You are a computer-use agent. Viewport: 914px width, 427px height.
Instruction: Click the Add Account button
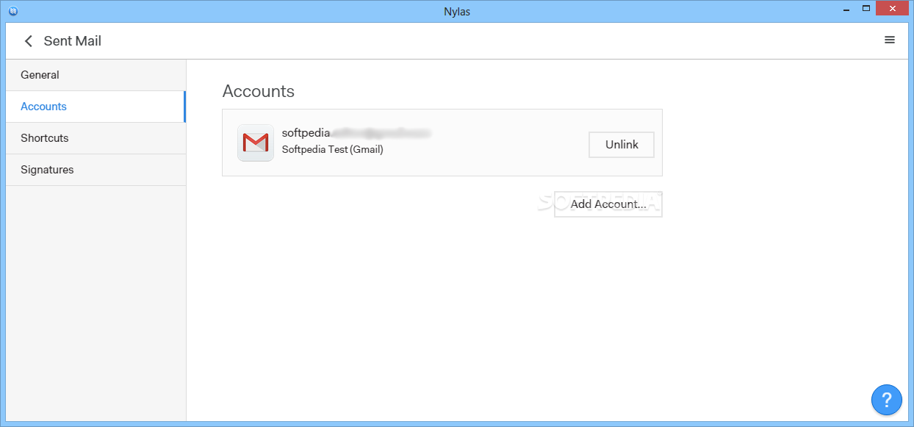[x=608, y=204]
